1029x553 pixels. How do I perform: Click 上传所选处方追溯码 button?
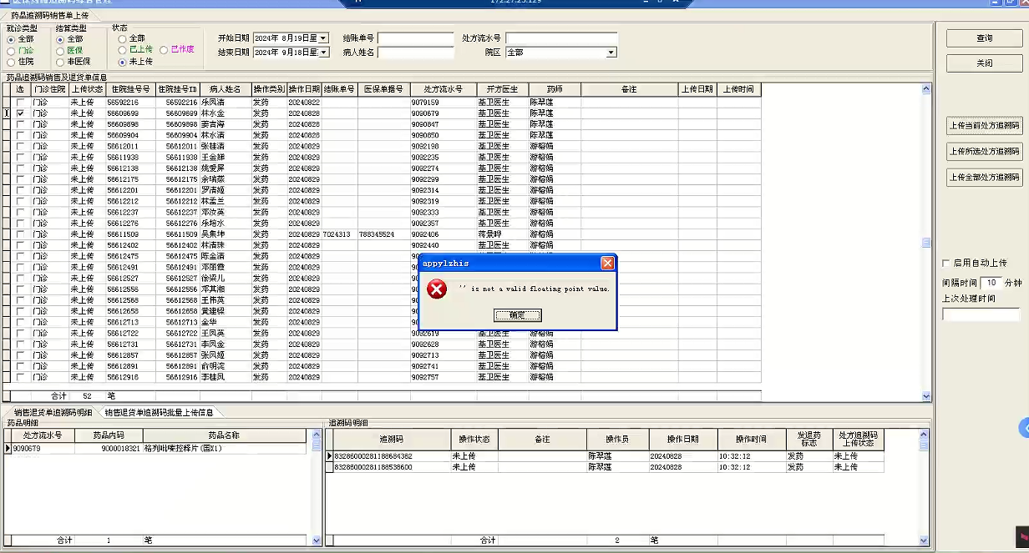pyautogui.click(x=984, y=152)
